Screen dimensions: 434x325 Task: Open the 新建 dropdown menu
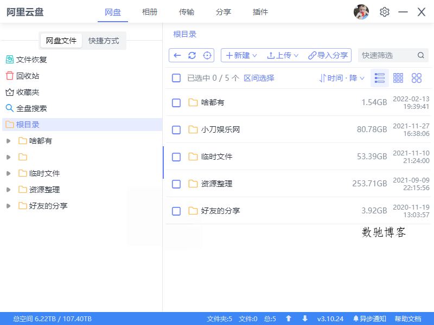pos(241,55)
